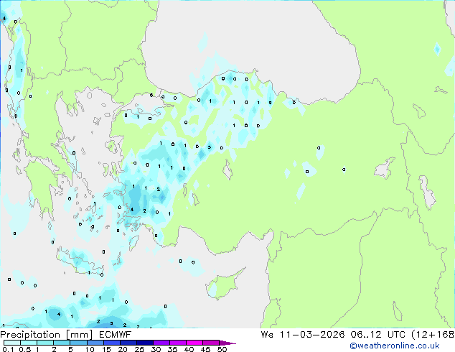The image size is (455, 352).
Task: Select the 10–15 mm legend color swatch
Action: [x=95, y=343]
